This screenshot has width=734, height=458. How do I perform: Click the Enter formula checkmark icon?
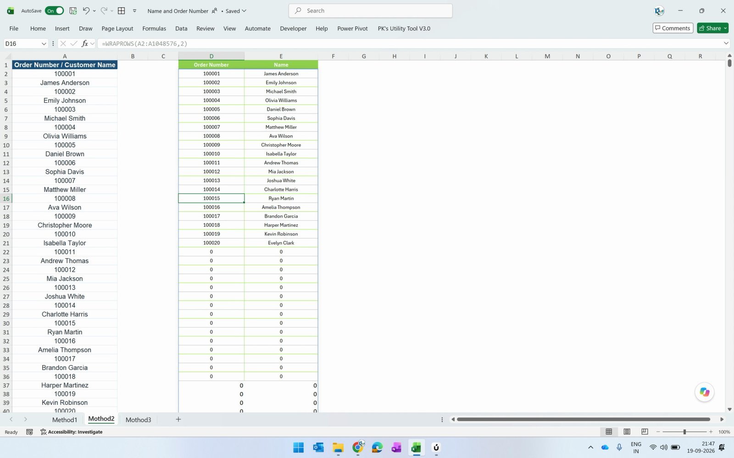(74, 44)
